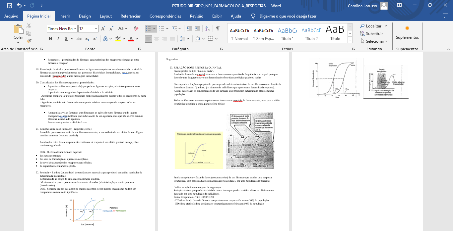Click the Save icon in title bar
The image size is (453, 231).
10,6
